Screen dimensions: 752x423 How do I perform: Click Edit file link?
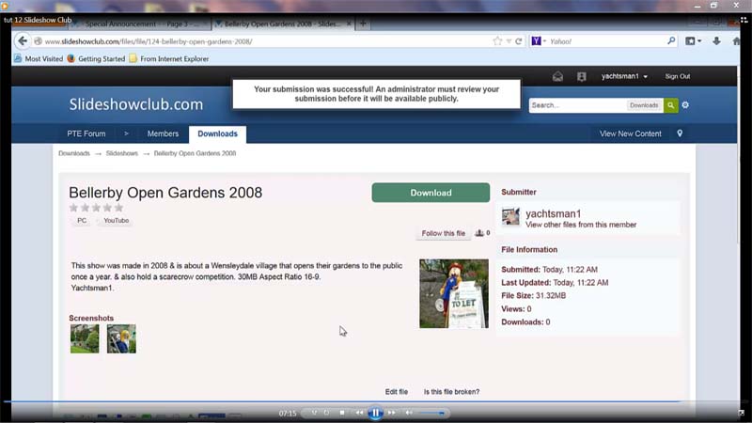(396, 392)
